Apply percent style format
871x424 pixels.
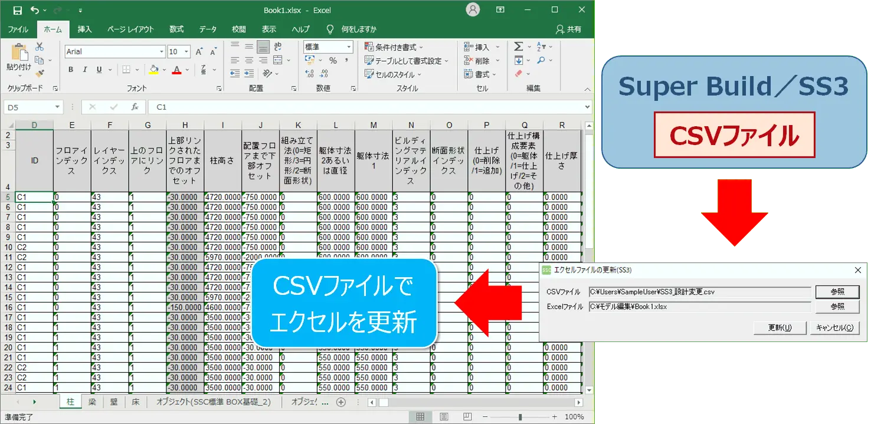click(x=333, y=60)
